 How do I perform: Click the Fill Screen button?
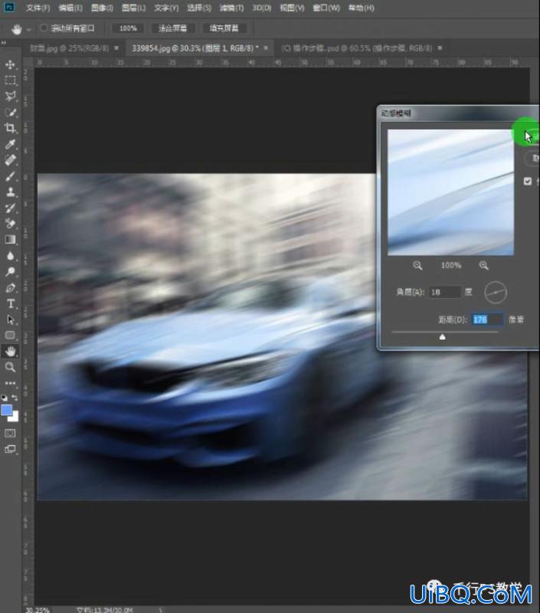coord(224,28)
